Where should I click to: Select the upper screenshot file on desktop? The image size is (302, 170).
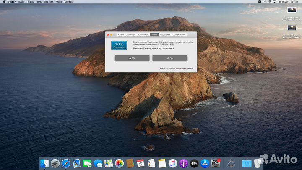292,10
